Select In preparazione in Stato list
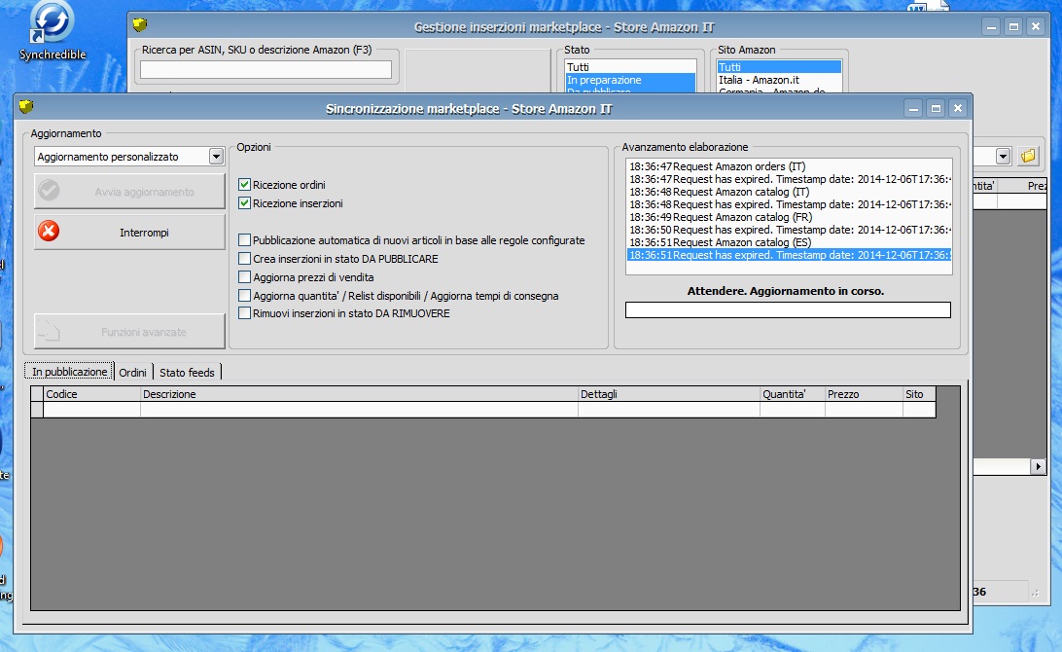Image resolution: width=1062 pixels, height=652 pixels. [630, 80]
